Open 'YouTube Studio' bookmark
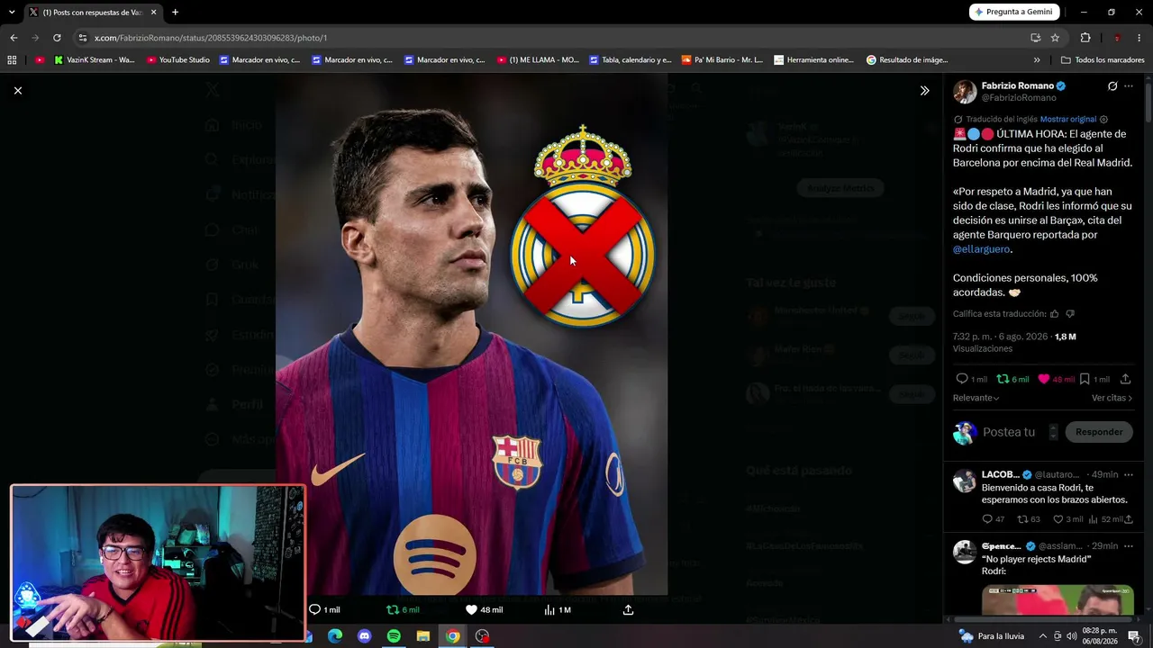1153x648 pixels. 177,60
